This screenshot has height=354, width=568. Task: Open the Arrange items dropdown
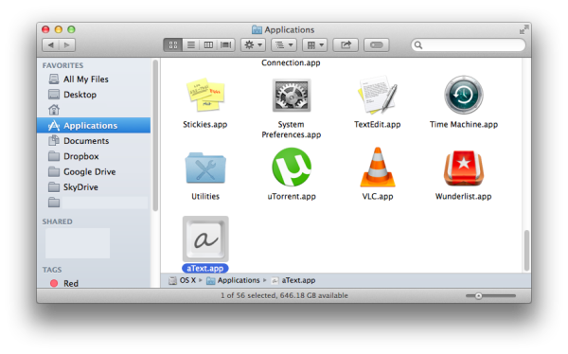pos(284,44)
